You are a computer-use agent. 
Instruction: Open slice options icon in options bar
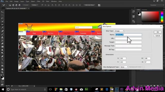[99, 5]
